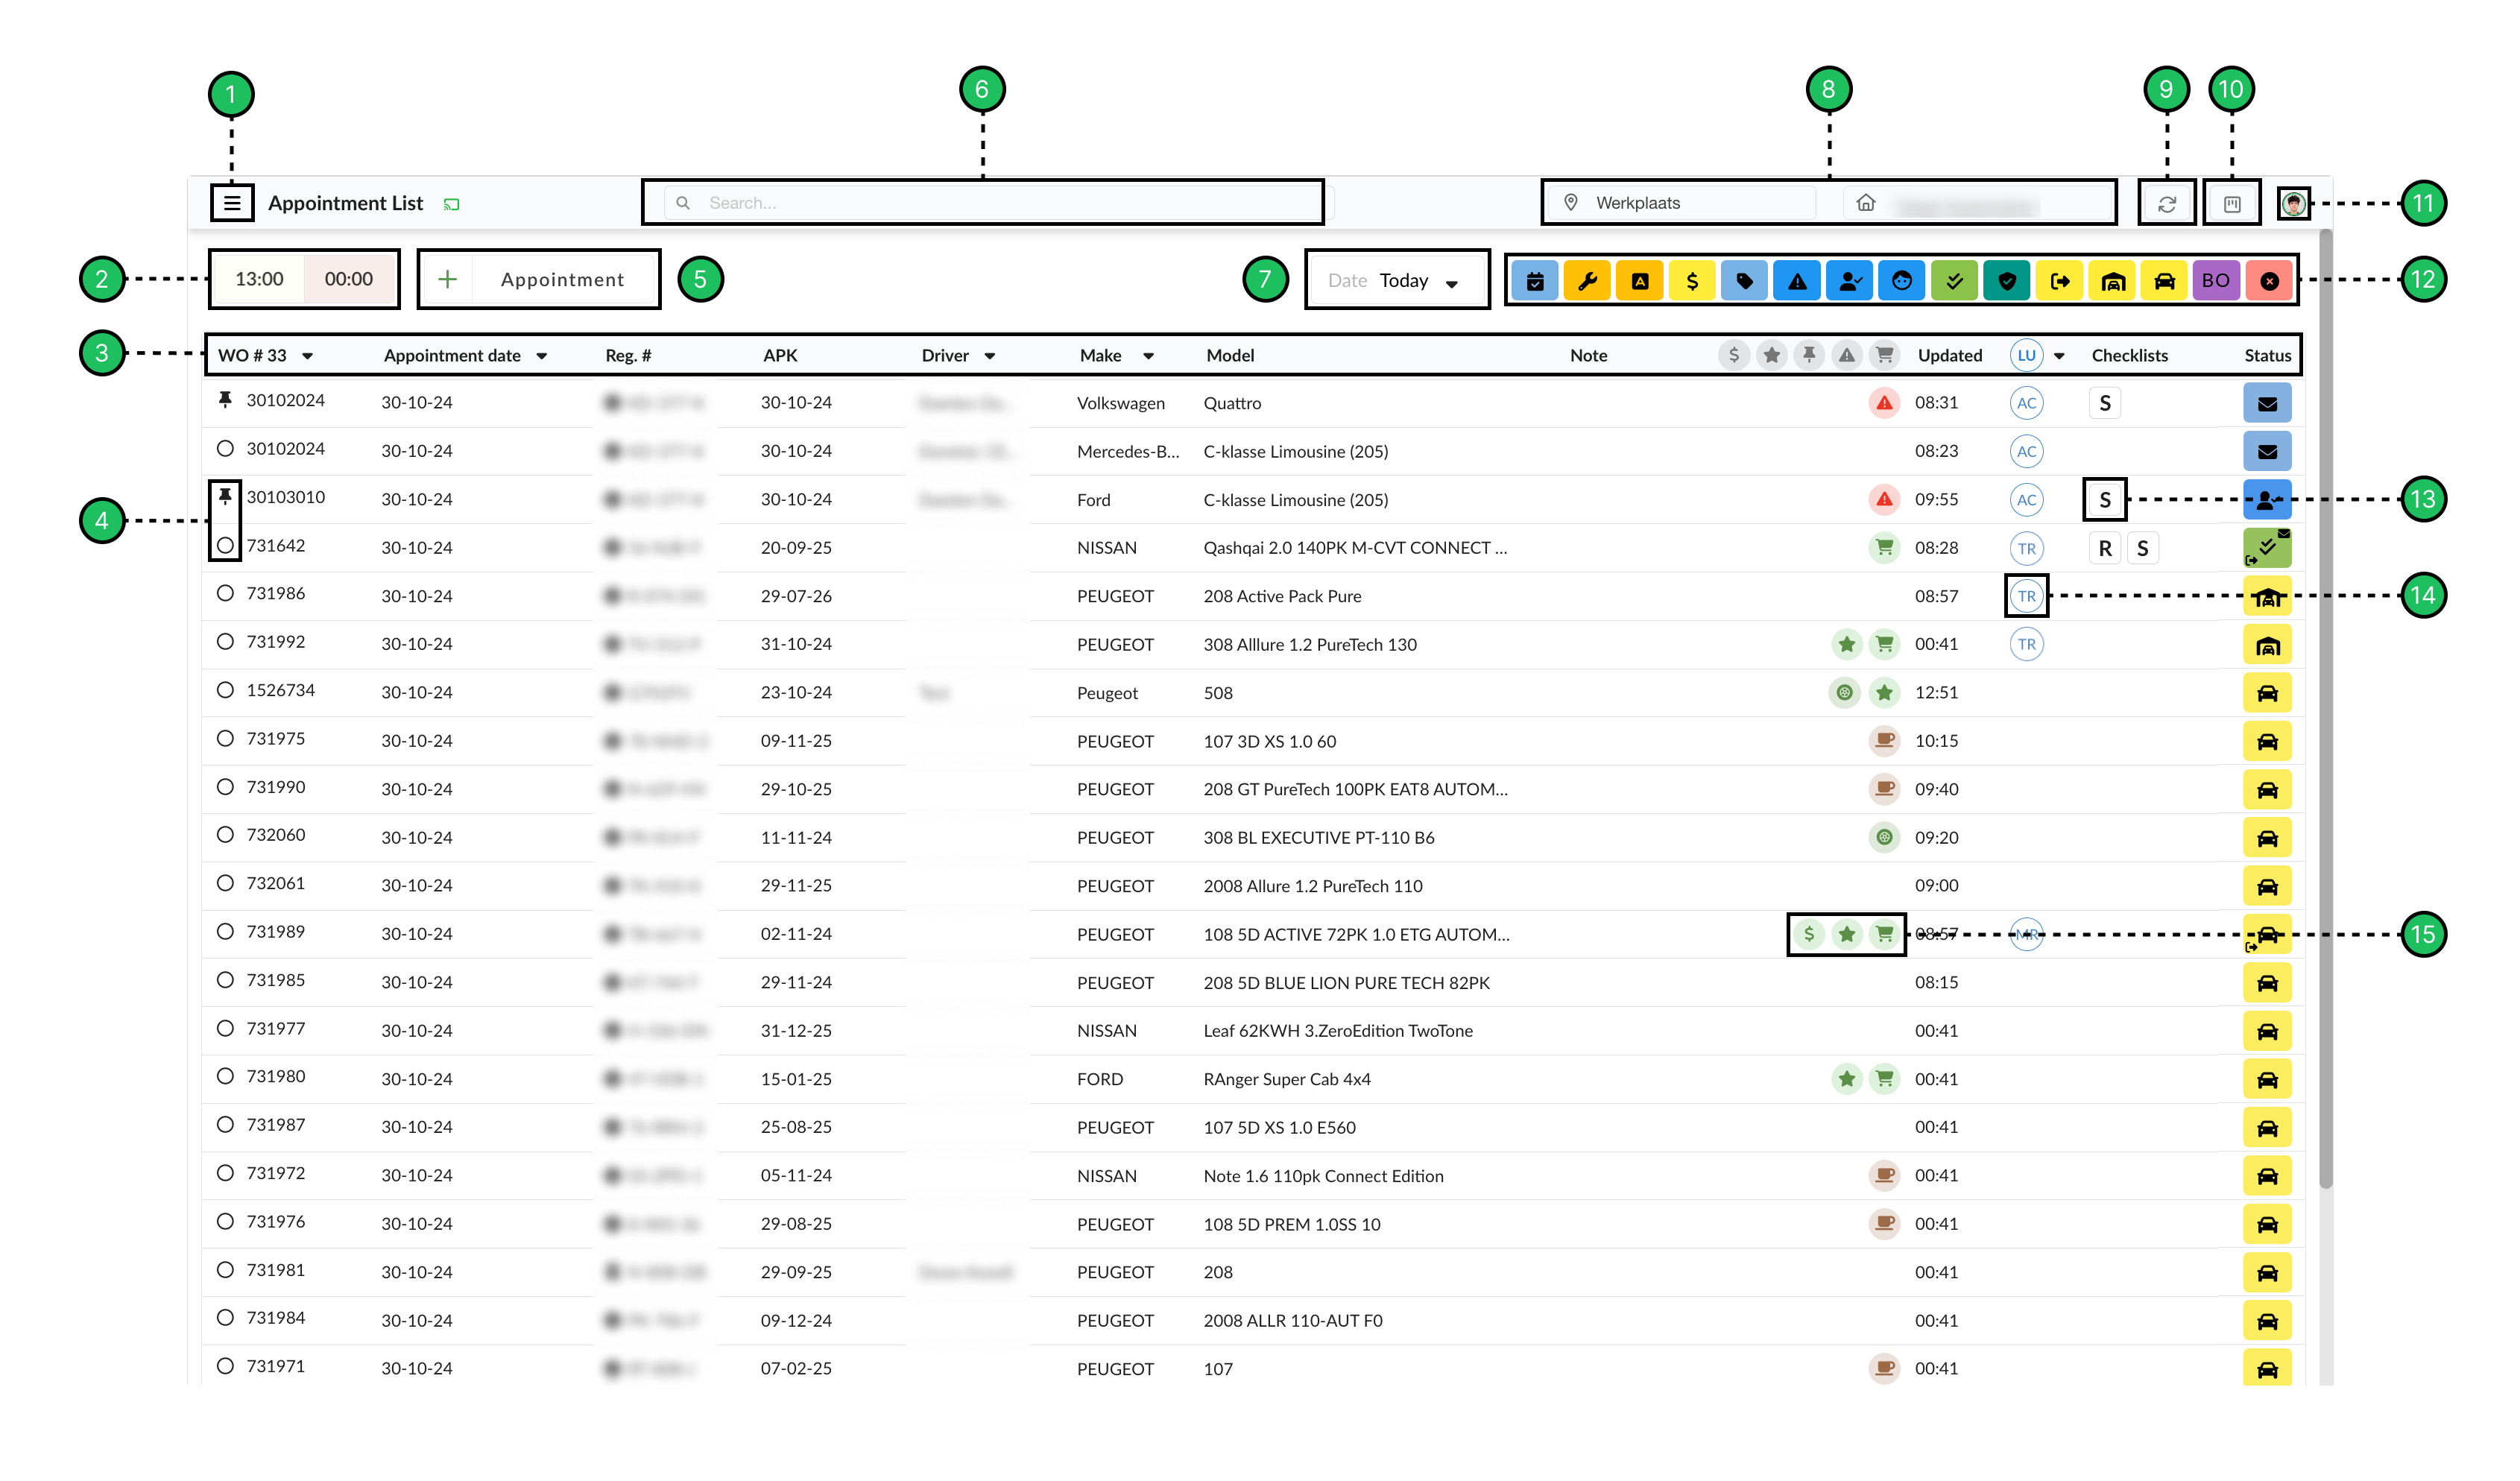Click the green double-check status filter
Screen dimensions: 2520x1481
pyautogui.click(x=1954, y=281)
